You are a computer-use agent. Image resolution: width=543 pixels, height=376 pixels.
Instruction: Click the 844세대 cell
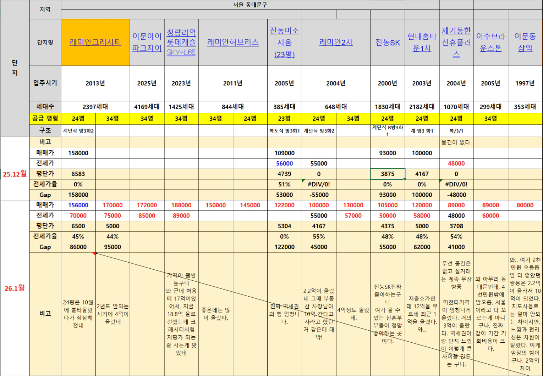point(233,107)
